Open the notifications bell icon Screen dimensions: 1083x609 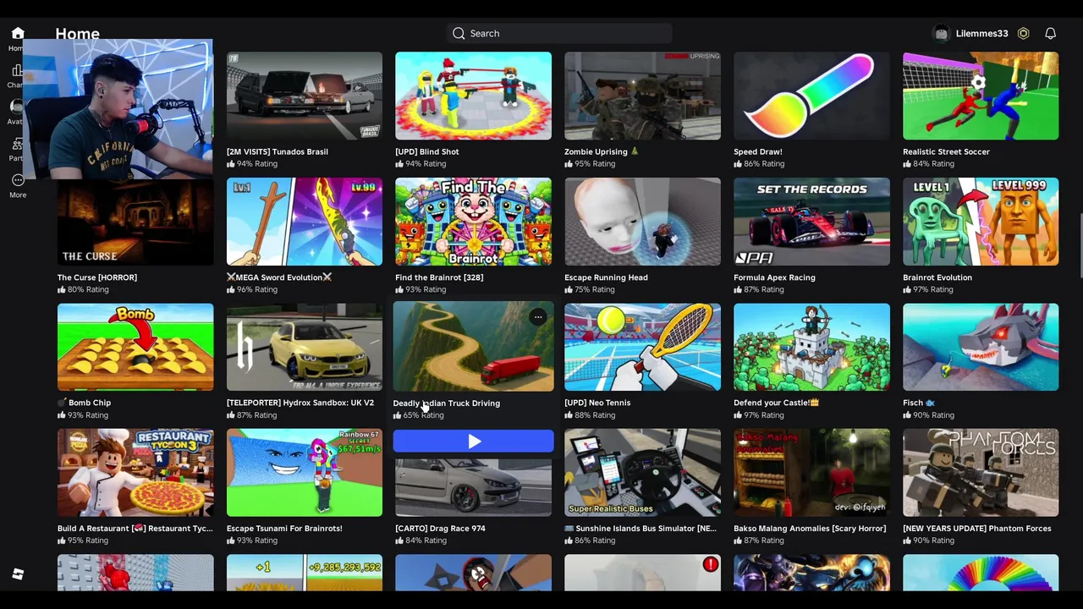click(x=1050, y=34)
